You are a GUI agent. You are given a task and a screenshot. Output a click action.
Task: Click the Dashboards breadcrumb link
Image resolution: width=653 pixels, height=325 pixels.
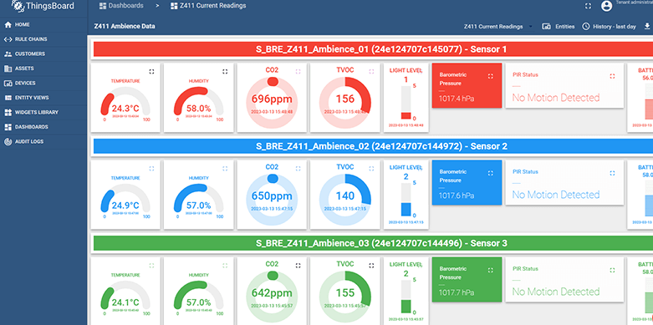[121, 6]
